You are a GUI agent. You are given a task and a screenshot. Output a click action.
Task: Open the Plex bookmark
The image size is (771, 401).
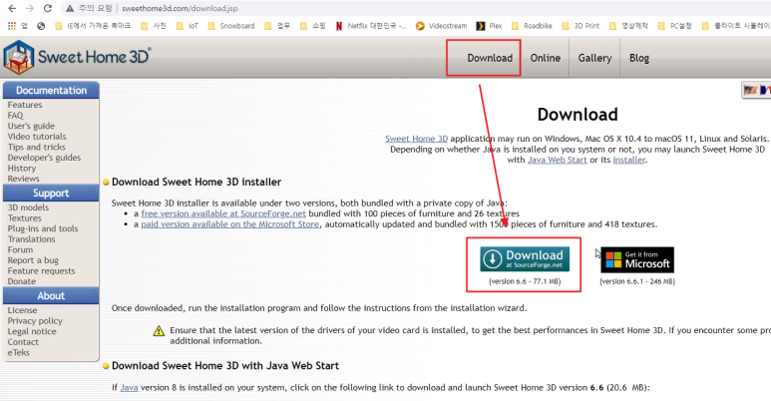[490, 26]
